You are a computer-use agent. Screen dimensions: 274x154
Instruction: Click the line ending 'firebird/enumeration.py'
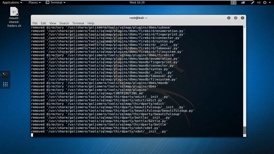click(108, 31)
